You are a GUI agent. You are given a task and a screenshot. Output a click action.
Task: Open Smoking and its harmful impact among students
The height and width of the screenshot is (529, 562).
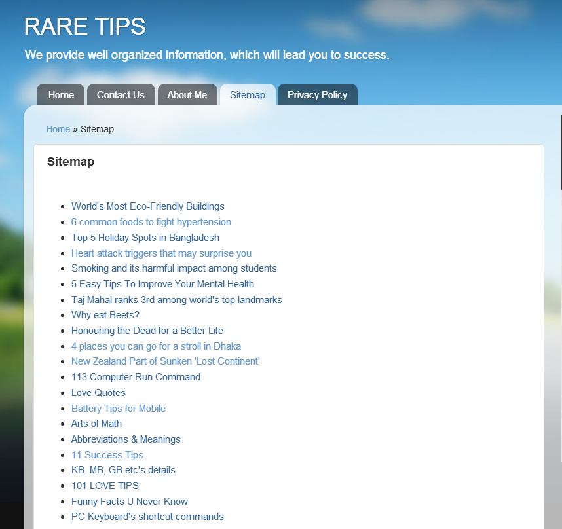(x=174, y=268)
